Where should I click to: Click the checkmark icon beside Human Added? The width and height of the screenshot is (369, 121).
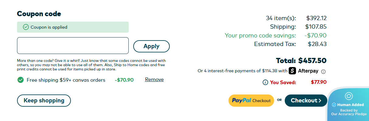pyautogui.click(x=334, y=105)
